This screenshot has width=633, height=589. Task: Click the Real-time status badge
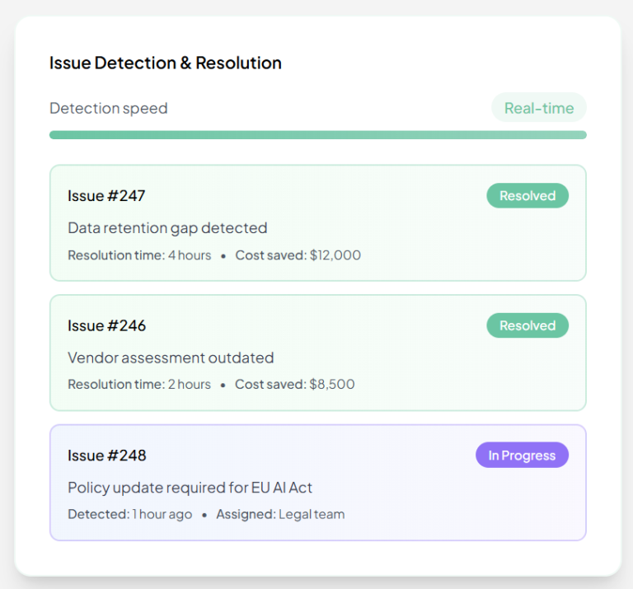point(539,108)
